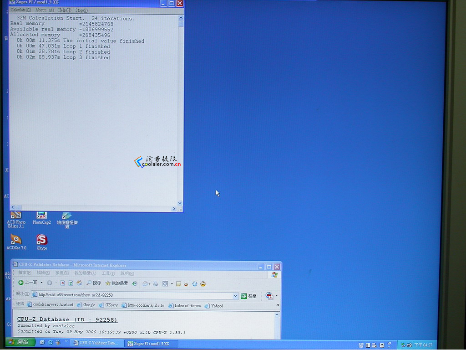The width and height of the screenshot is (466, 350).
Task: Open the Google link in Links bar
Action: point(86,305)
